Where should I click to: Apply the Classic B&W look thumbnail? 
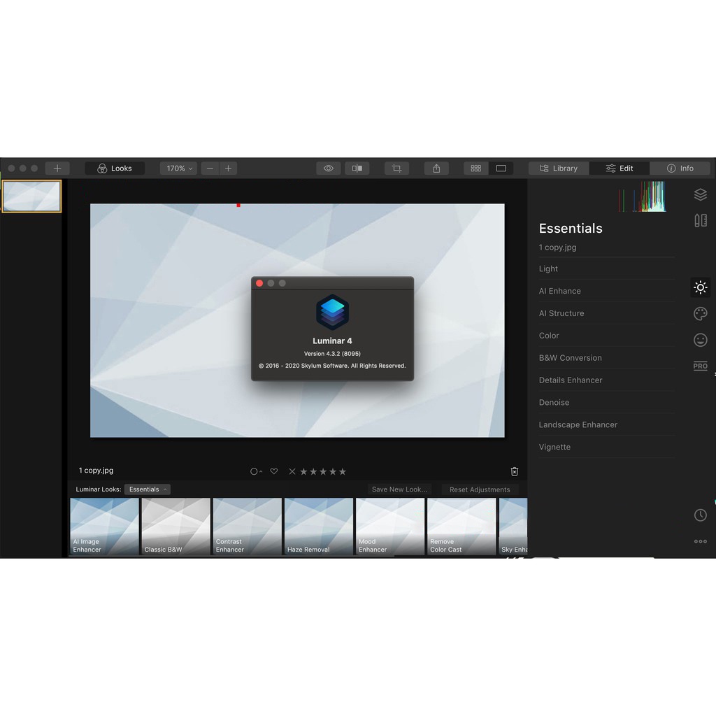176,527
